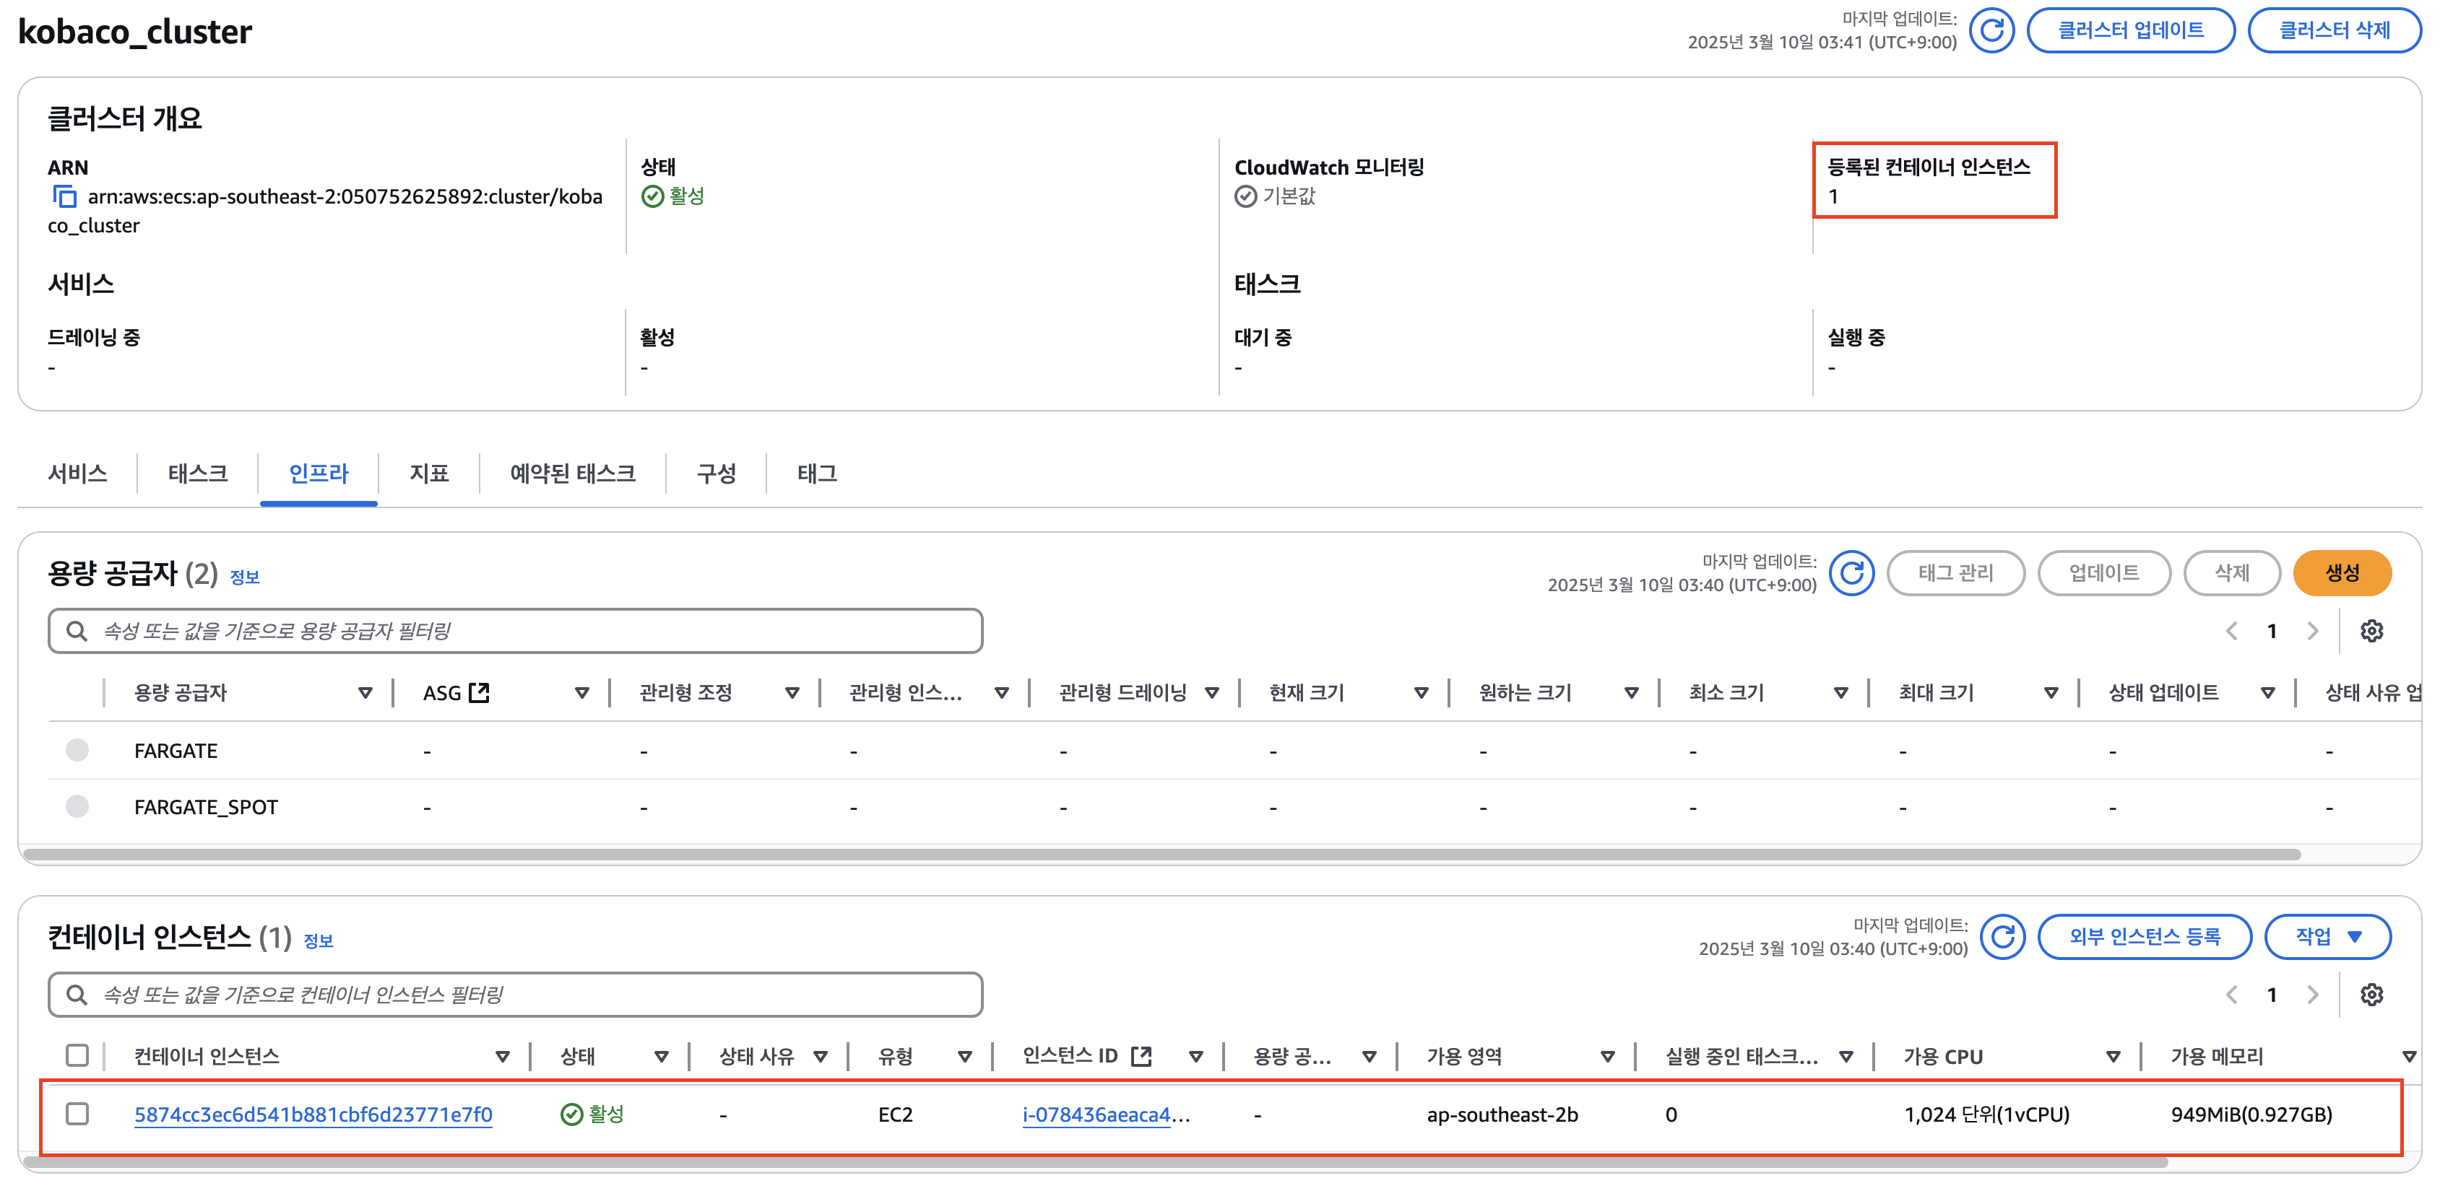Select the FARGATE_SPOT radio button
This screenshot has height=1178, width=2440.
78,806
